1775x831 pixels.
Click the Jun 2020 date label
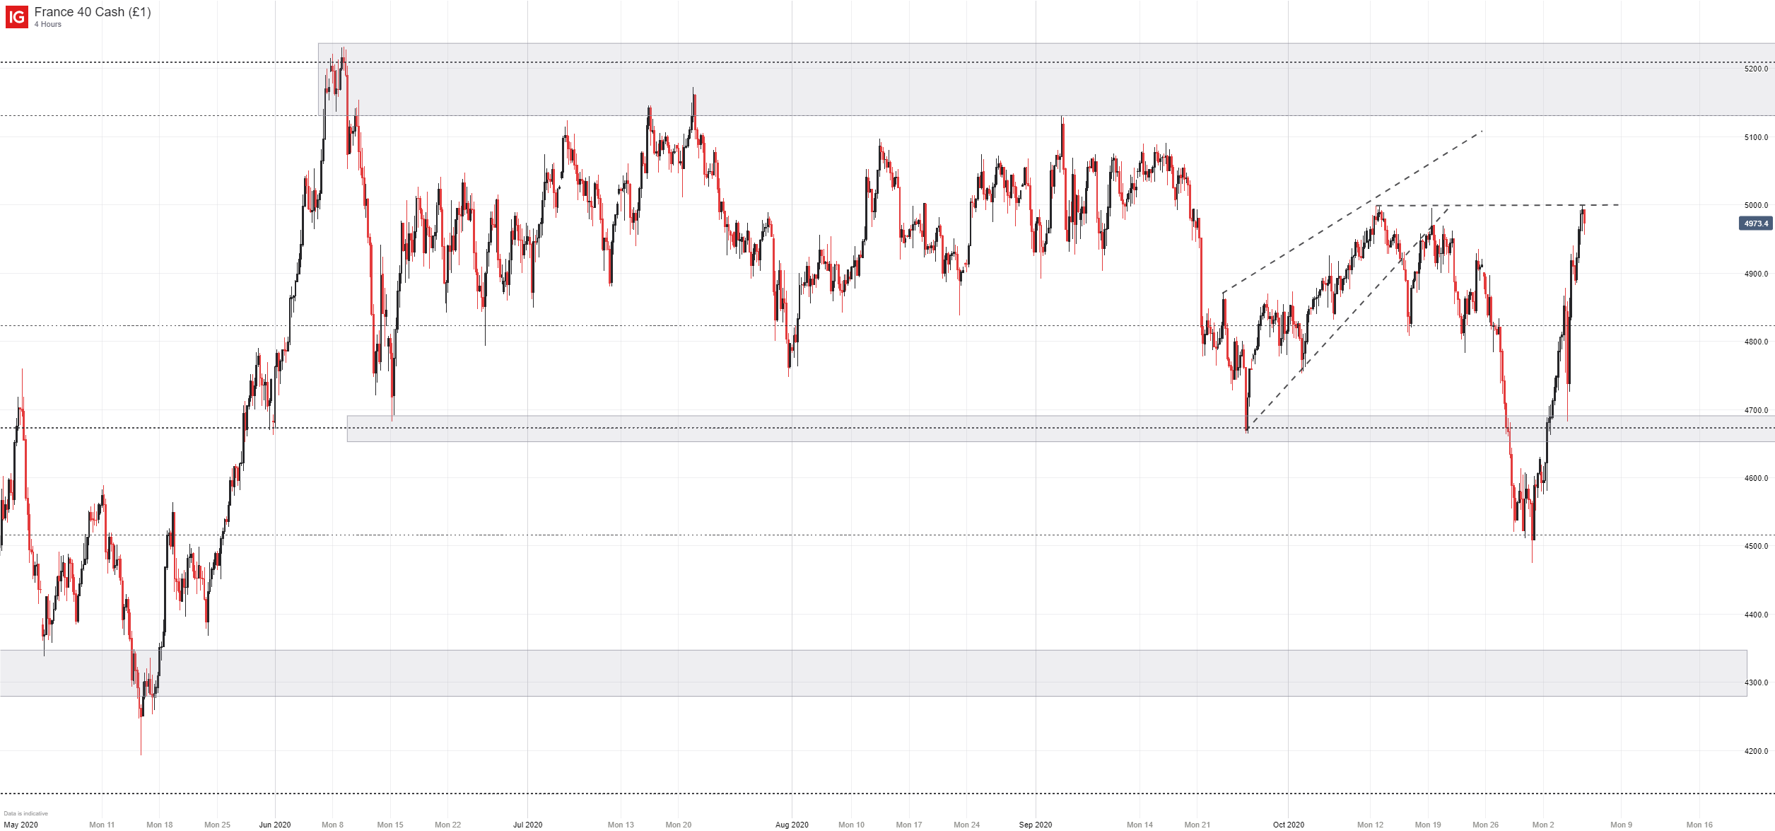coord(275,825)
